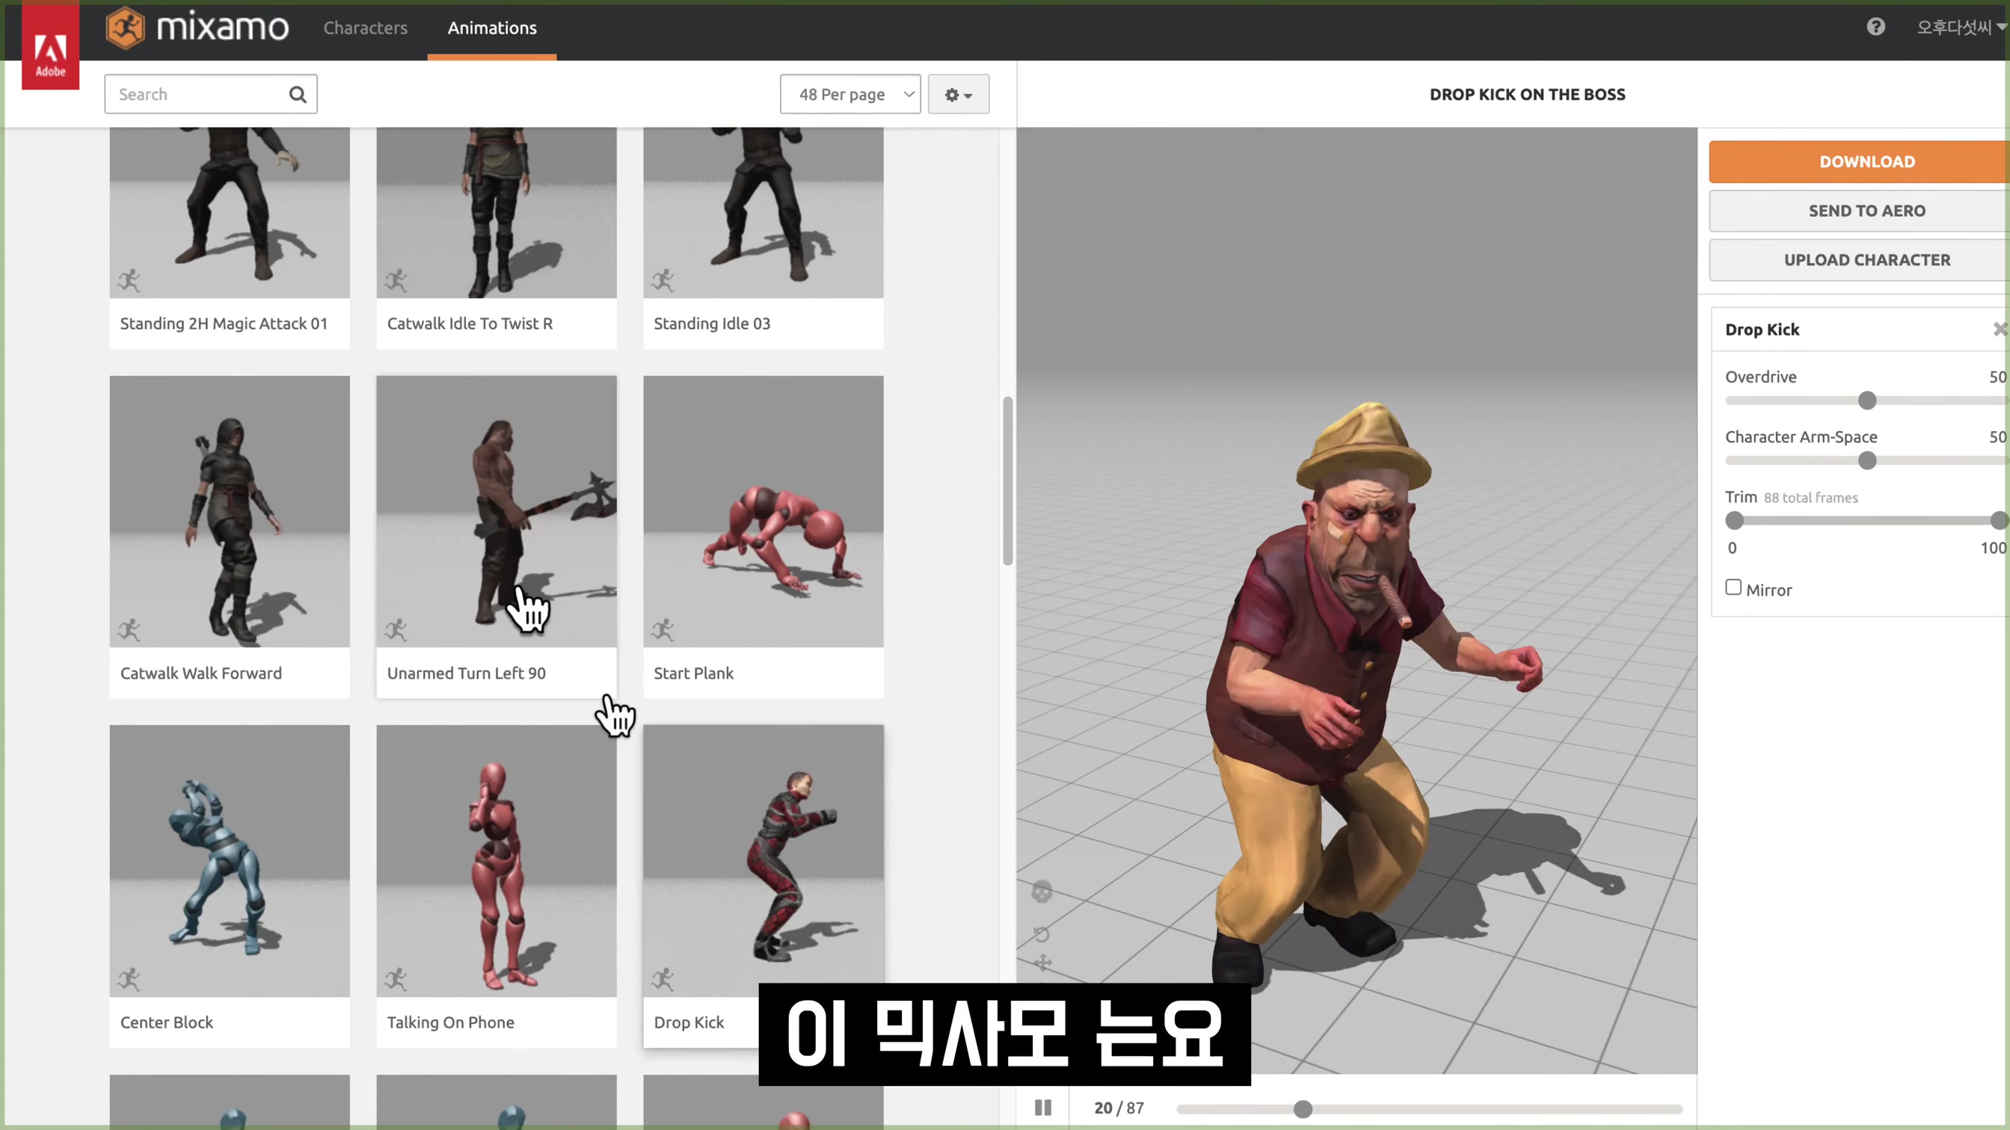
Task: Select the Catwalk Walk Forward animation thumbnail
Action: coord(230,510)
